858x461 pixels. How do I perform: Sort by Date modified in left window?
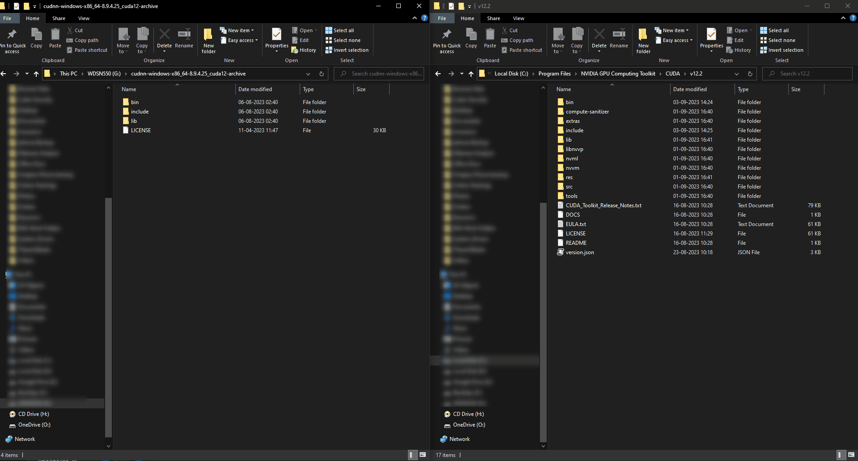(267, 89)
